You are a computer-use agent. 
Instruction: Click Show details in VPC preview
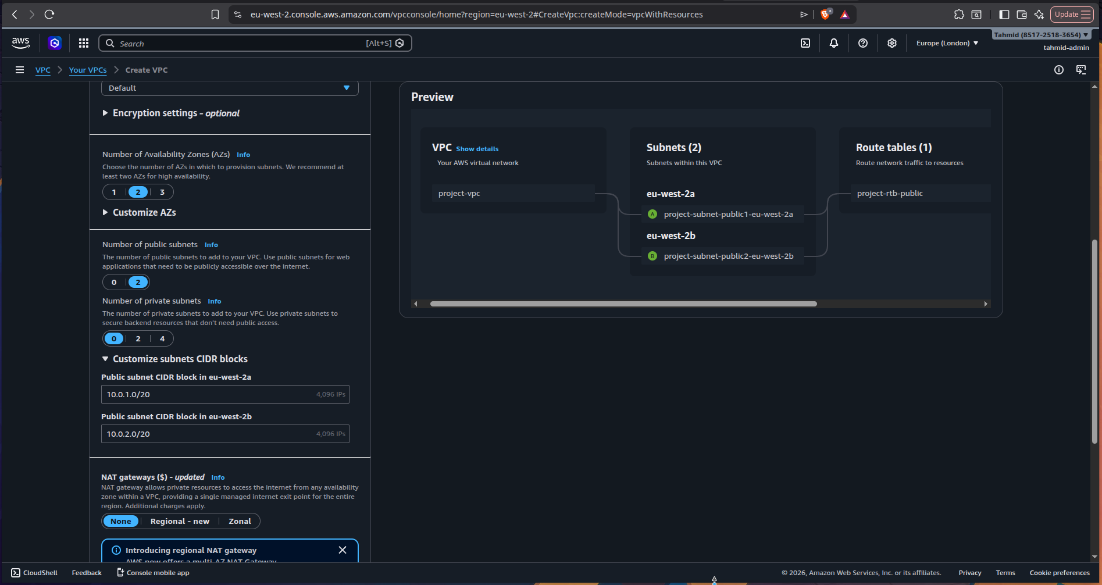click(477, 149)
